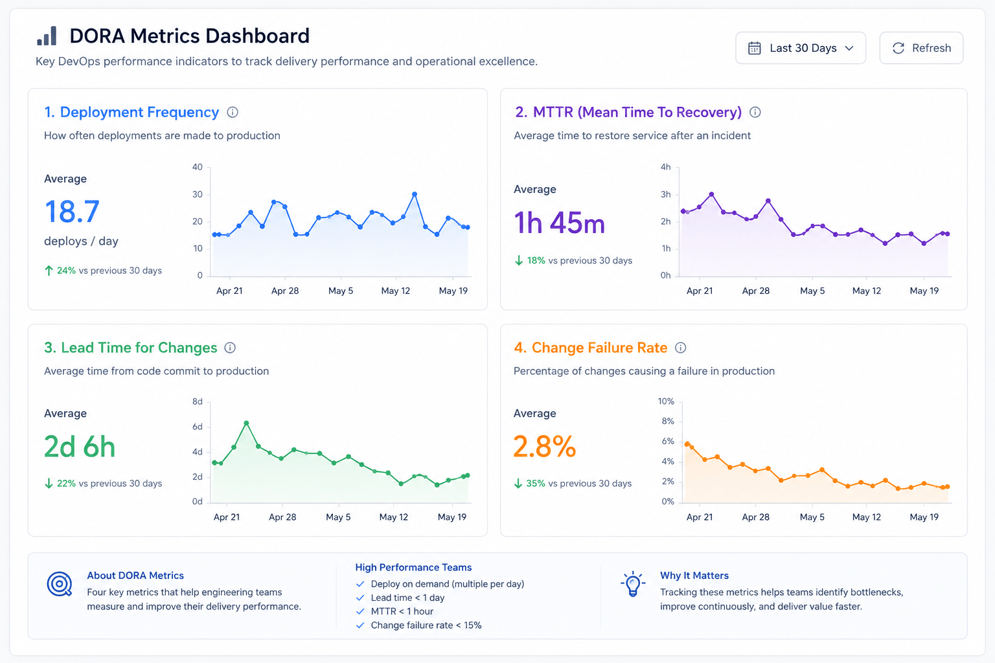The width and height of the screenshot is (995, 663).
Task: Click the checkmark beside Deploy on demand
Action: (360, 584)
